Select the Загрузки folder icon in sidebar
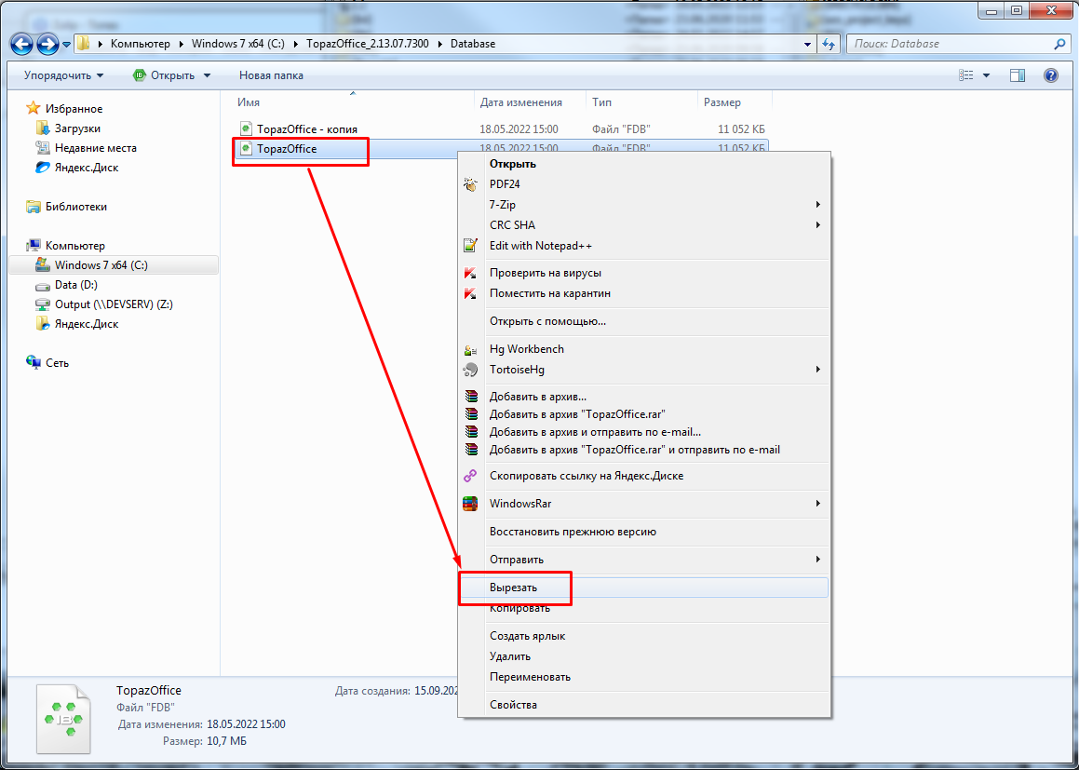The image size is (1079, 770). 43,128
